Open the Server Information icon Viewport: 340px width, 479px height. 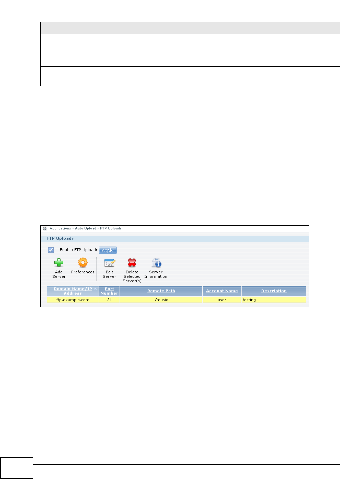click(x=156, y=263)
